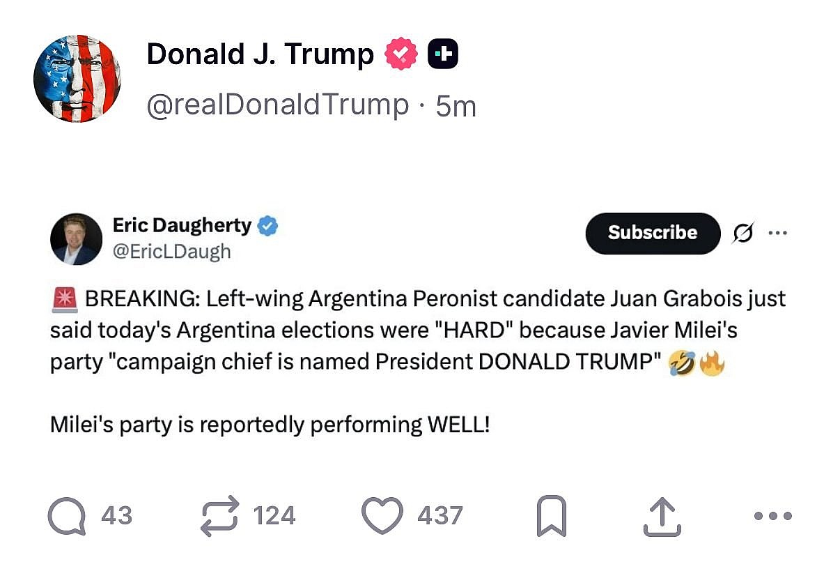Open the Donald J. Trump display name
The width and height of the screenshot is (840, 578).
(260, 54)
